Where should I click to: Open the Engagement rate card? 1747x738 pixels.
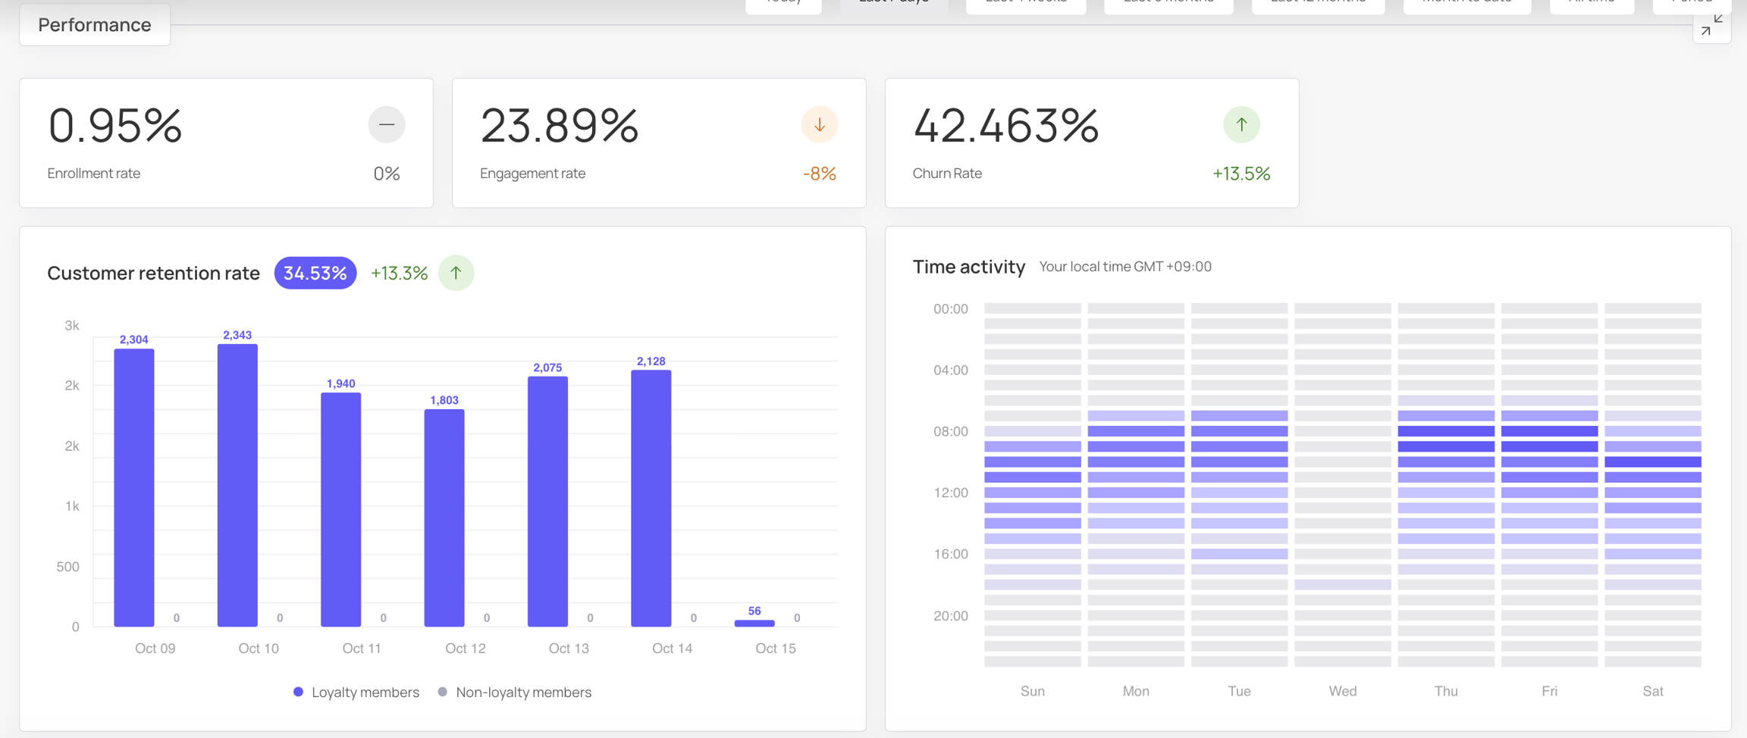tap(659, 142)
